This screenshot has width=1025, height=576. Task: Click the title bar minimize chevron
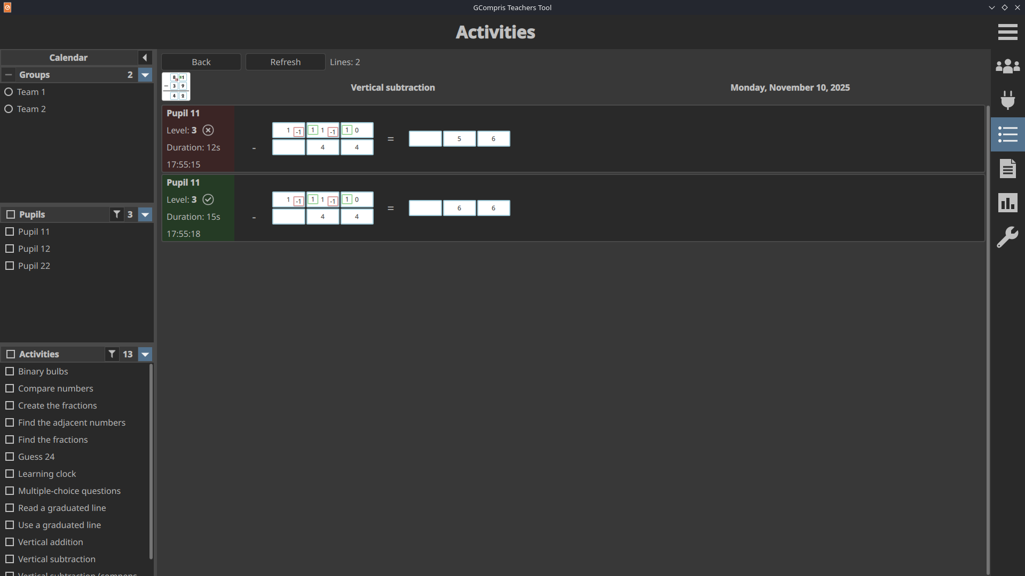pos(992,7)
